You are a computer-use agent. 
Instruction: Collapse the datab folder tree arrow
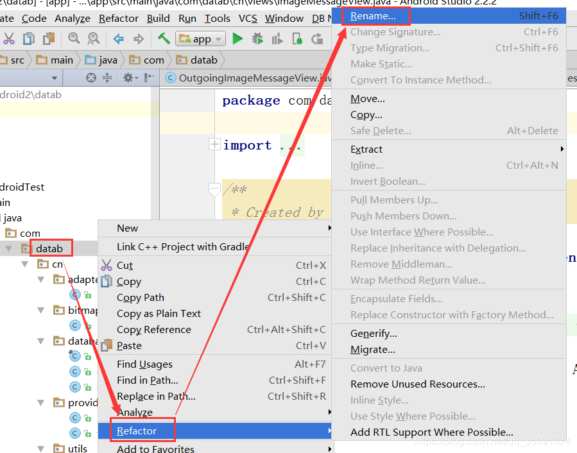pos(9,249)
